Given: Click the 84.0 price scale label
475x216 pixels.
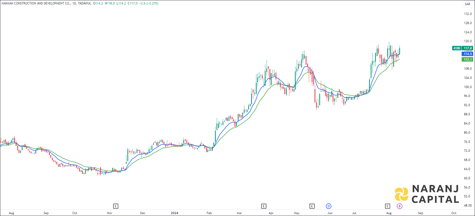Looking at the screenshot, I should tap(467, 123).
